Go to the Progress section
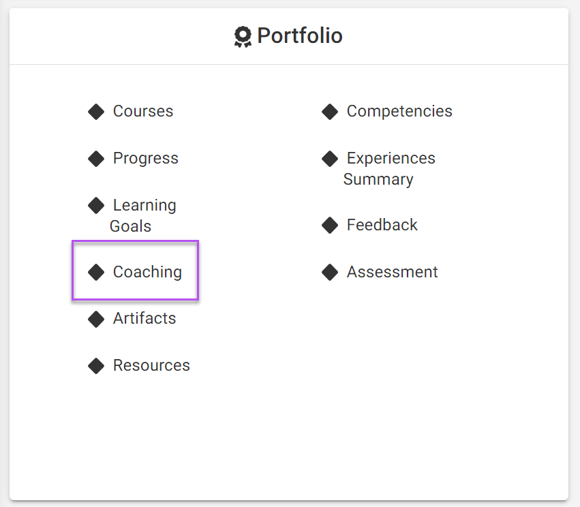Image resolution: width=580 pixels, height=507 pixels. pyautogui.click(x=145, y=158)
